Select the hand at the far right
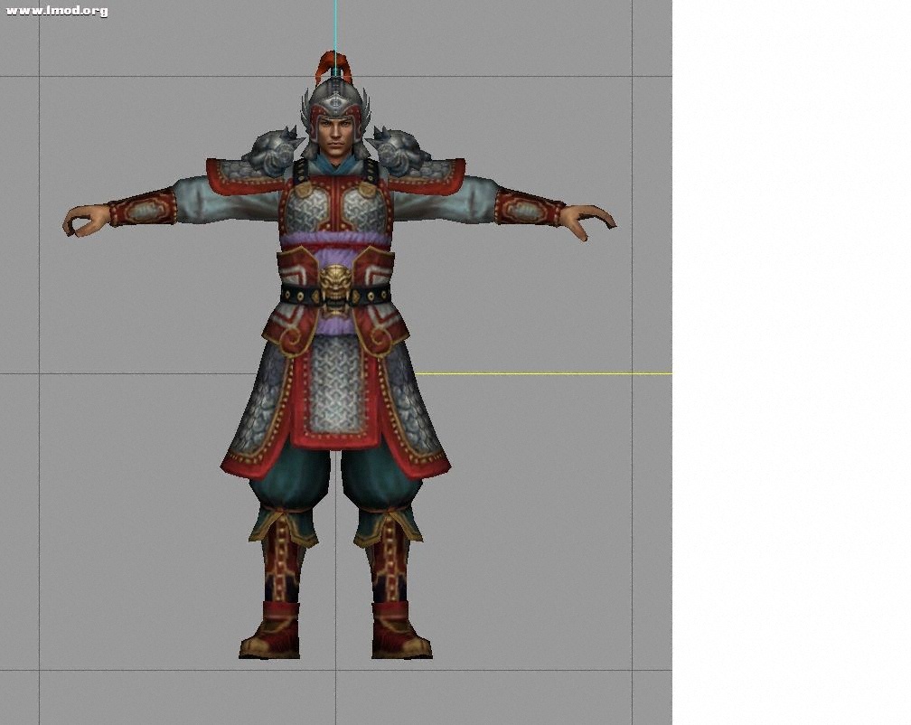Screen dimensions: 911x725 pos(587,219)
